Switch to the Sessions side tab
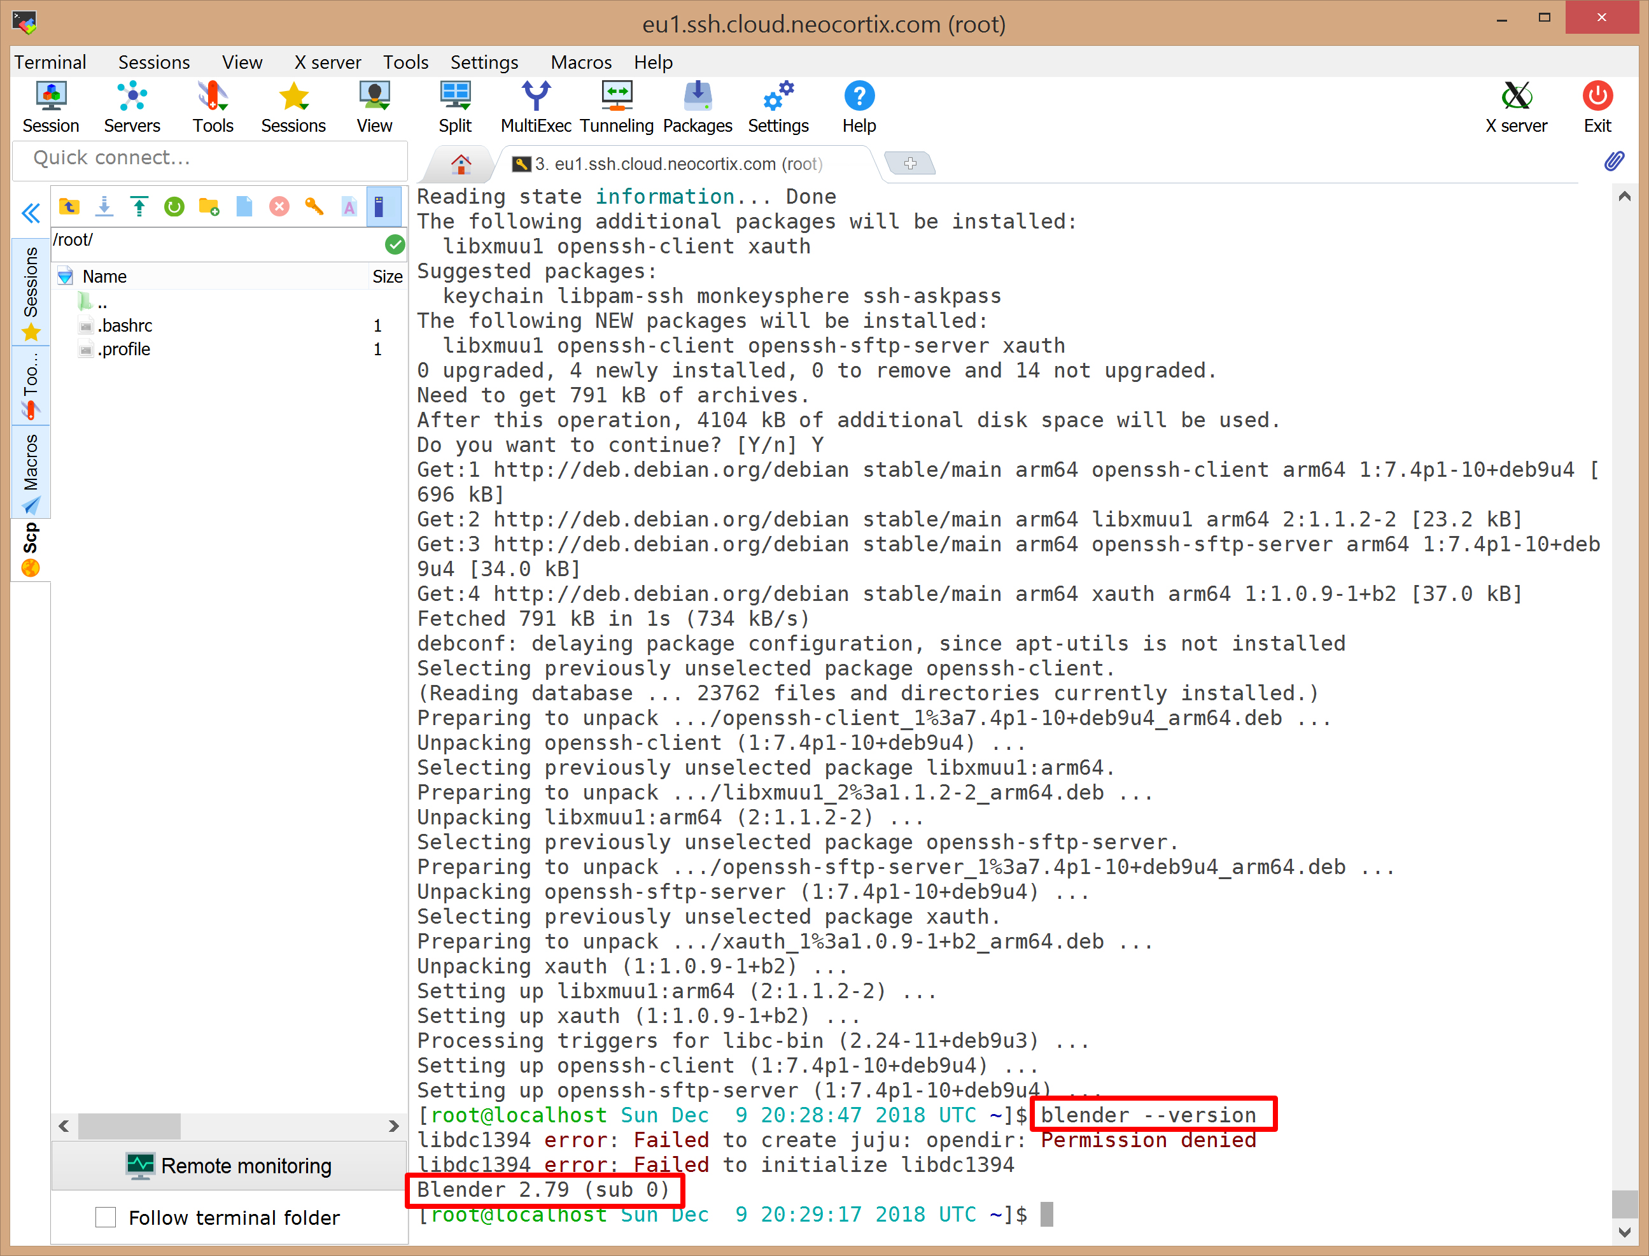The width and height of the screenshot is (1649, 1256). (31, 292)
